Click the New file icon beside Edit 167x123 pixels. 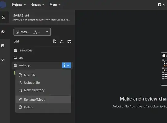(x=54, y=41)
